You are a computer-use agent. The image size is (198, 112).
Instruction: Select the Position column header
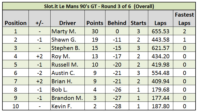click(x=15, y=23)
